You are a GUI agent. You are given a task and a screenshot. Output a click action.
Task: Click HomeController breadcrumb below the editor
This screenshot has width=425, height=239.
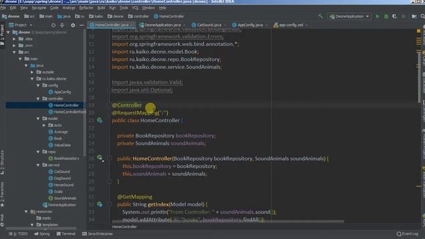(124, 227)
